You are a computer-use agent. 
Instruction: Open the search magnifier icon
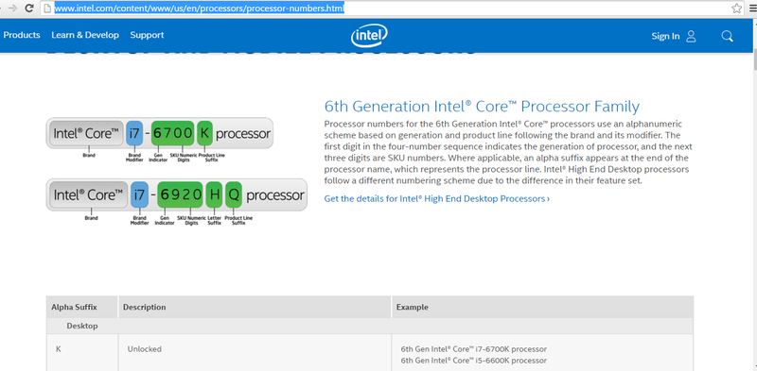(x=727, y=36)
